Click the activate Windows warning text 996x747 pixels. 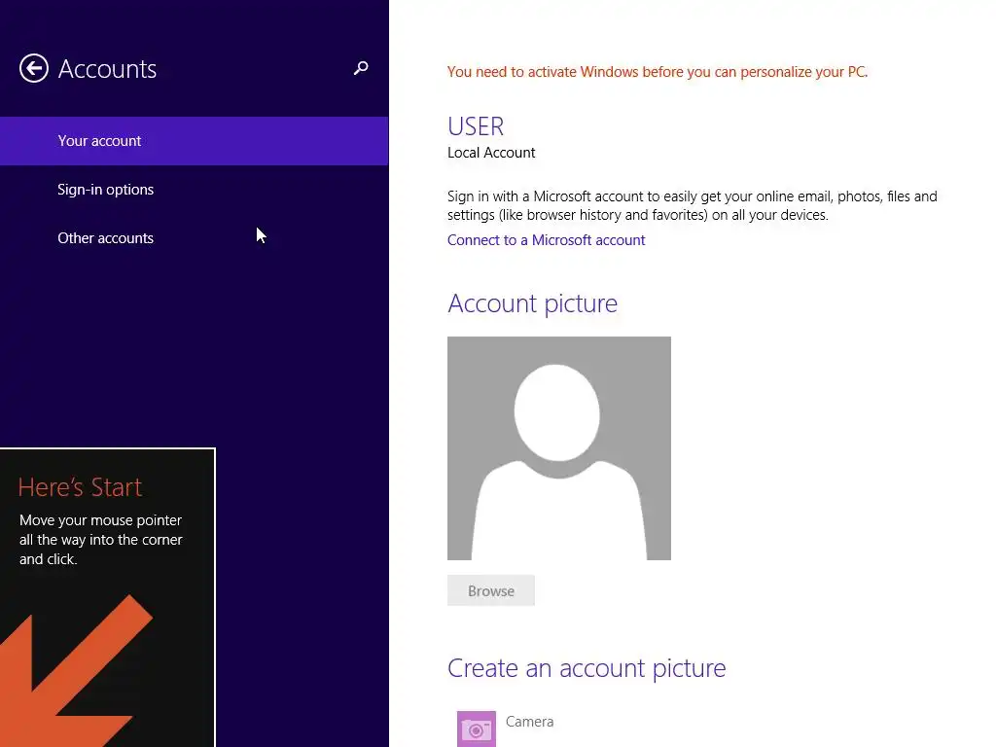(x=658, y=72)
